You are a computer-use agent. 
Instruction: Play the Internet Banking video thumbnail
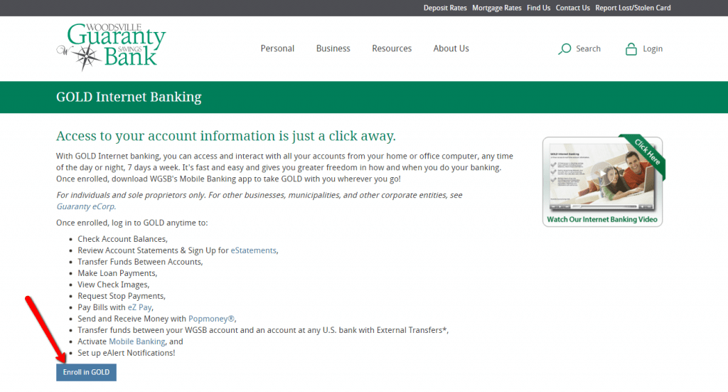coord(602,181)
